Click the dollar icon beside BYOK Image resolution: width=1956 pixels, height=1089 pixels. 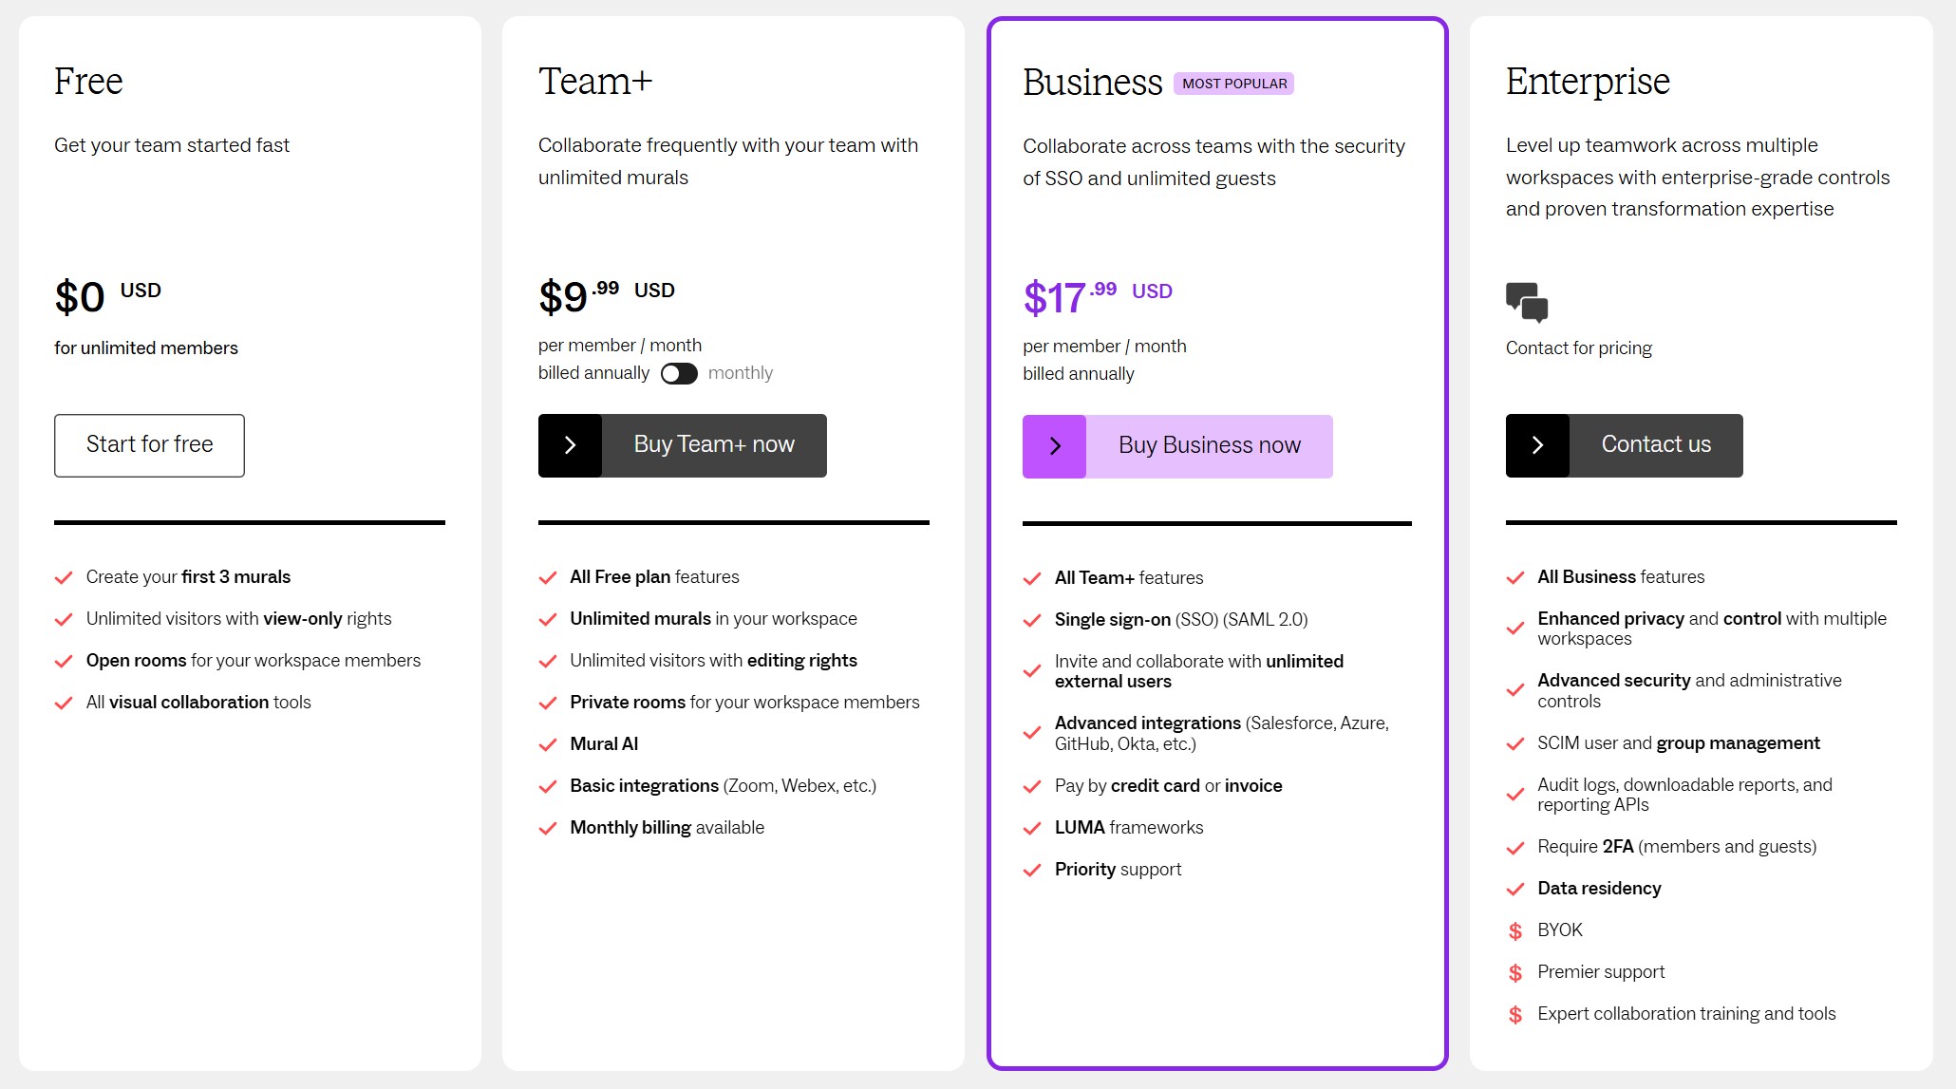[x=1515, y=930]
